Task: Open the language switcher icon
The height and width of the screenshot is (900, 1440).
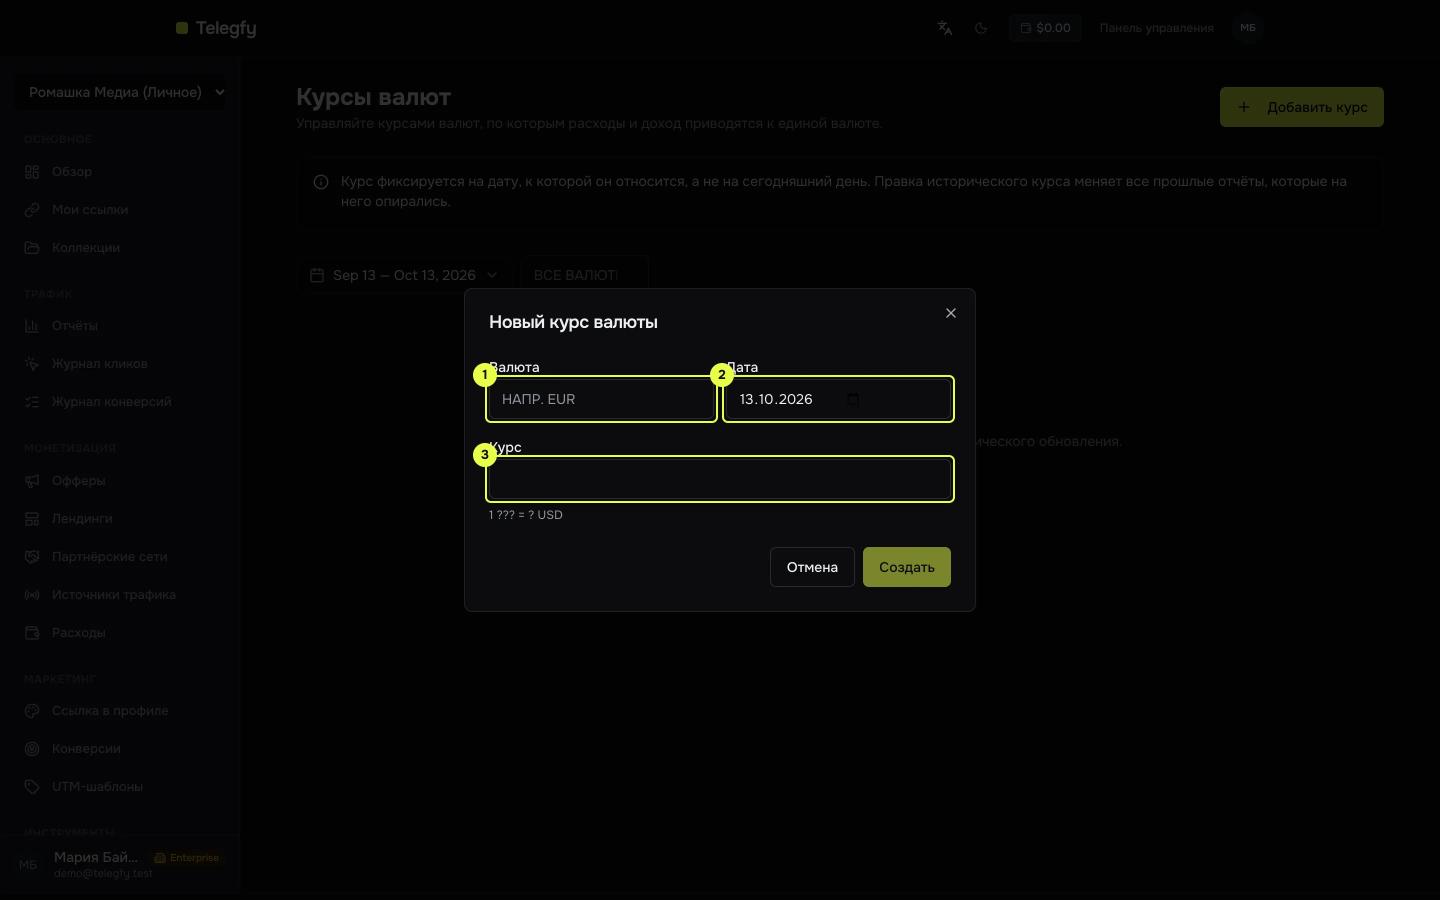Action: point(945,28)
